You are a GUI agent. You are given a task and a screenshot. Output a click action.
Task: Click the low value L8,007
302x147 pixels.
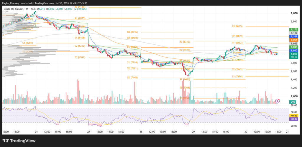[x=59, y=9]
